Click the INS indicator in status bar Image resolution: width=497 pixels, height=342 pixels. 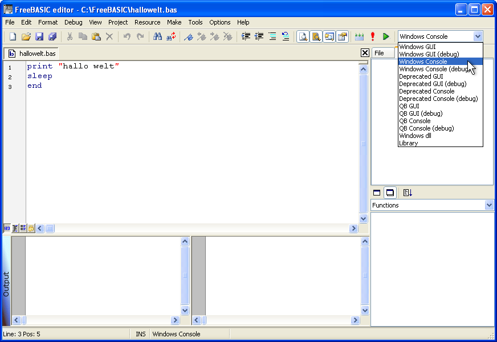(x=140, y=334)
